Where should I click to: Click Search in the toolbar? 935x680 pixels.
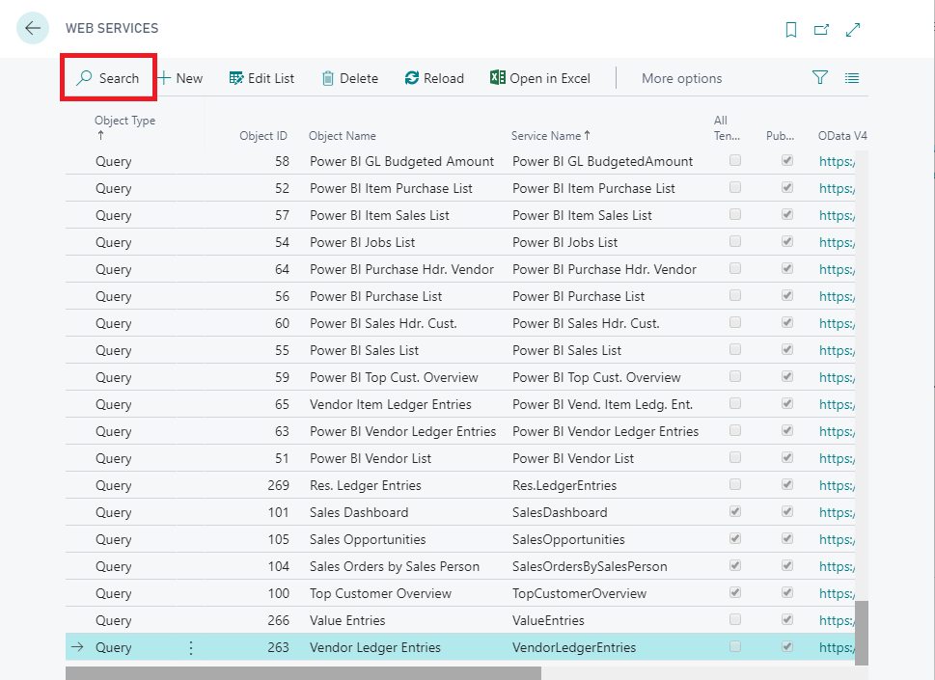point(108,78)
